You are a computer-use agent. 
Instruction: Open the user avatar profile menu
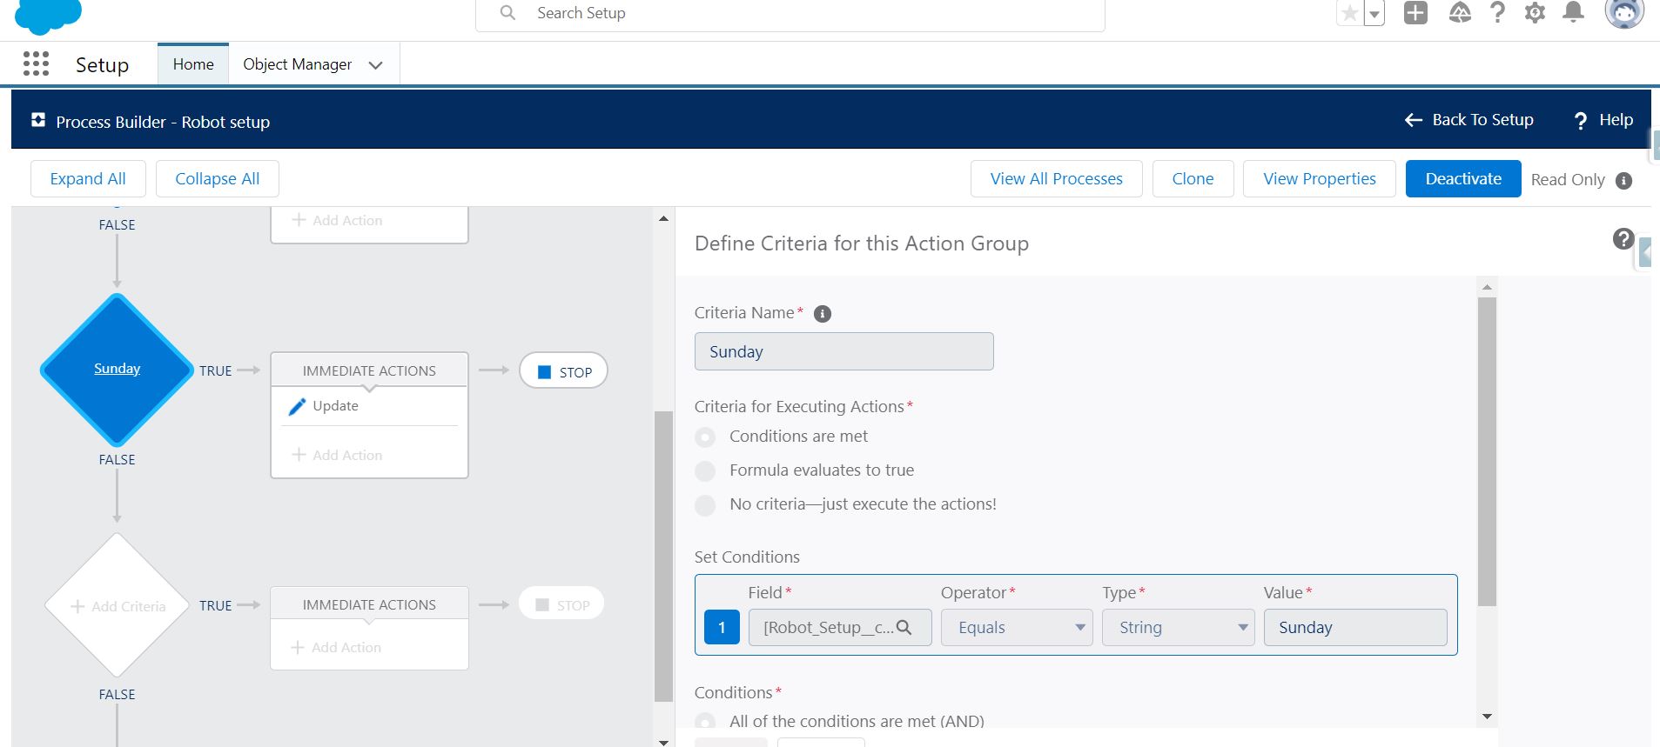1623,13
